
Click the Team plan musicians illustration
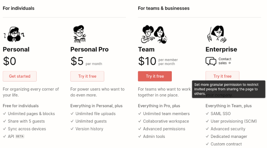[x=155, y=34]
